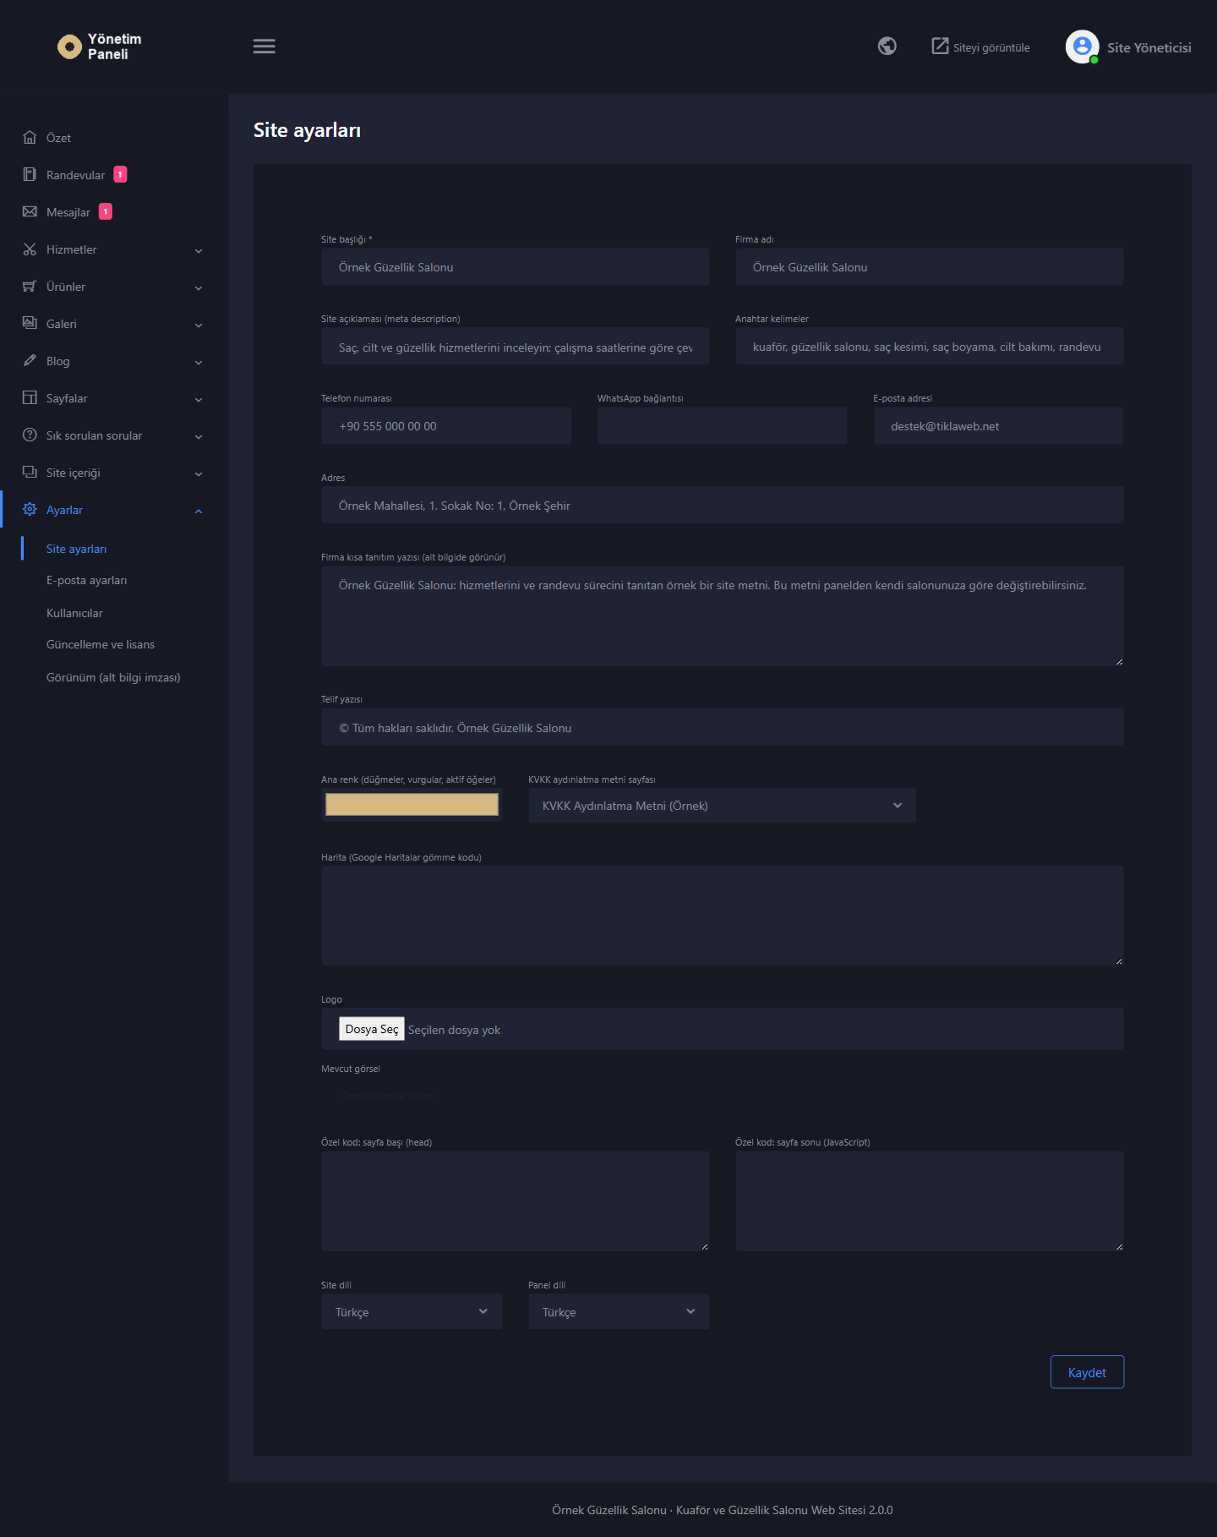Screen dimensions: 1217x1537
Task: Click the Site Yöneticisi avatar icon
Action: point(1082,46)
